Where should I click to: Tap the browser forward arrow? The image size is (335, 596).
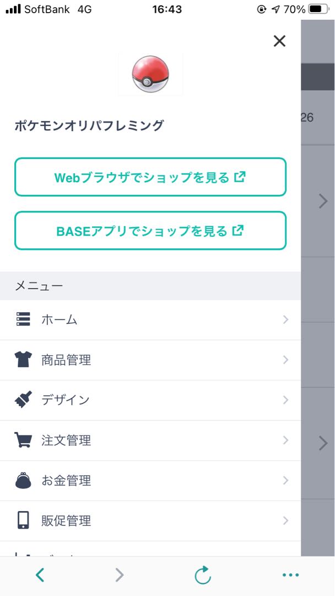119,576
